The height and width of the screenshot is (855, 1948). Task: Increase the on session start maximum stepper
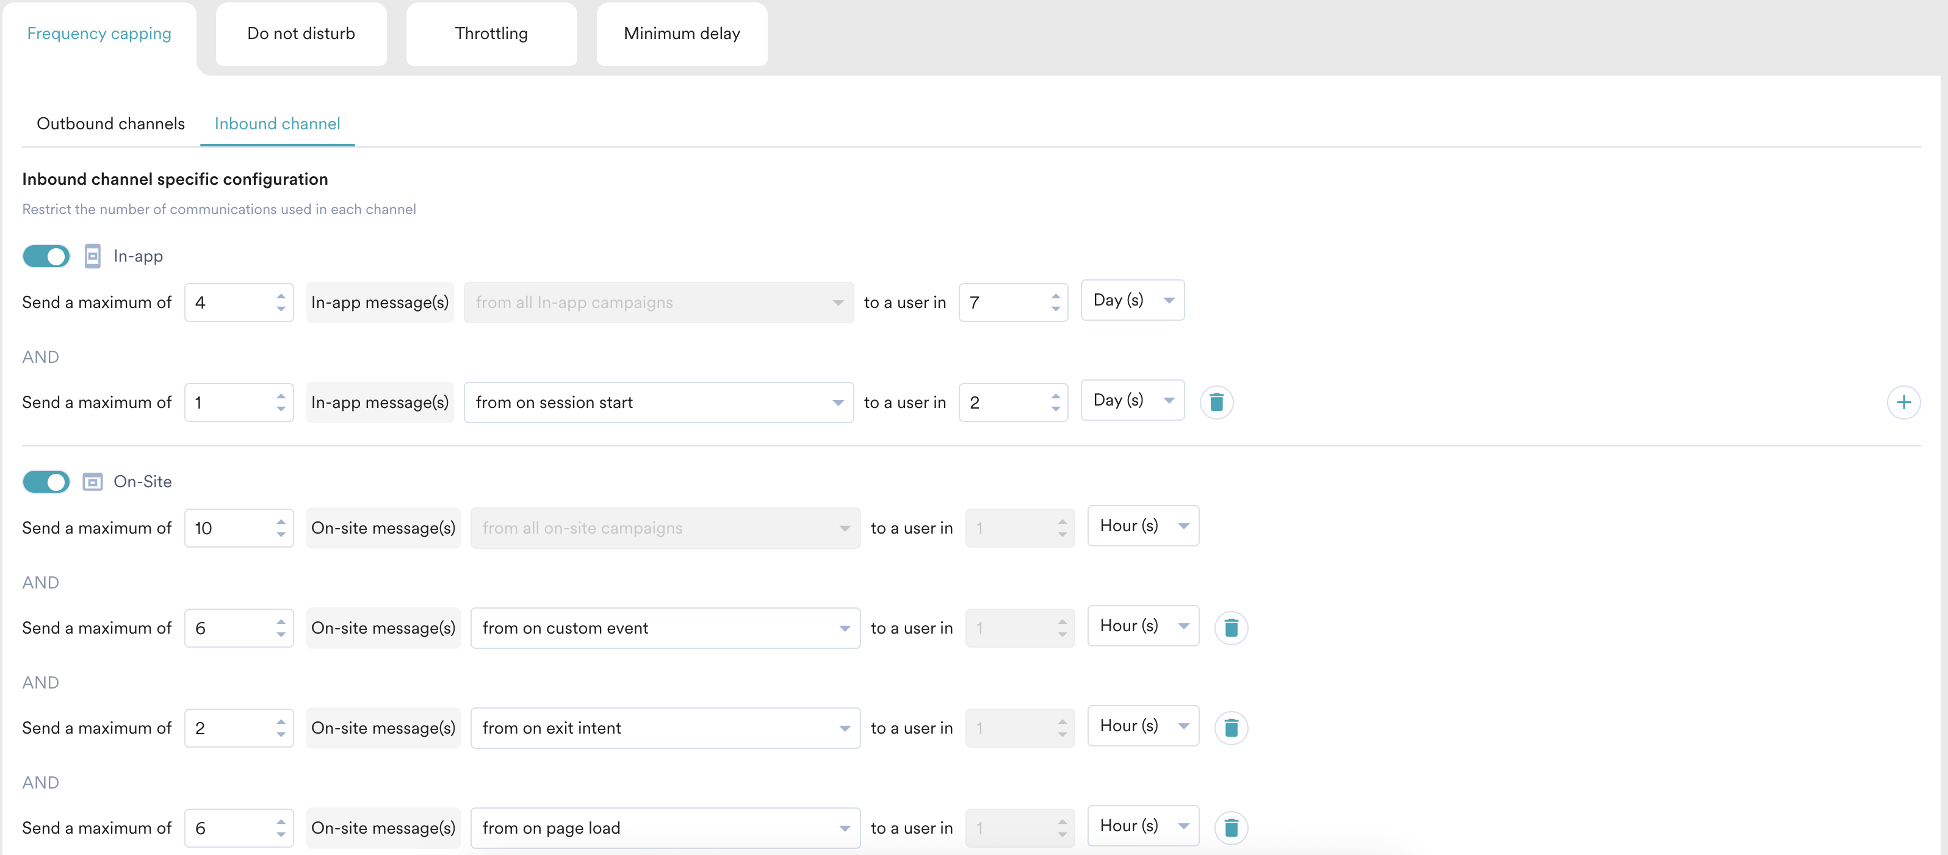pos(281,395)
